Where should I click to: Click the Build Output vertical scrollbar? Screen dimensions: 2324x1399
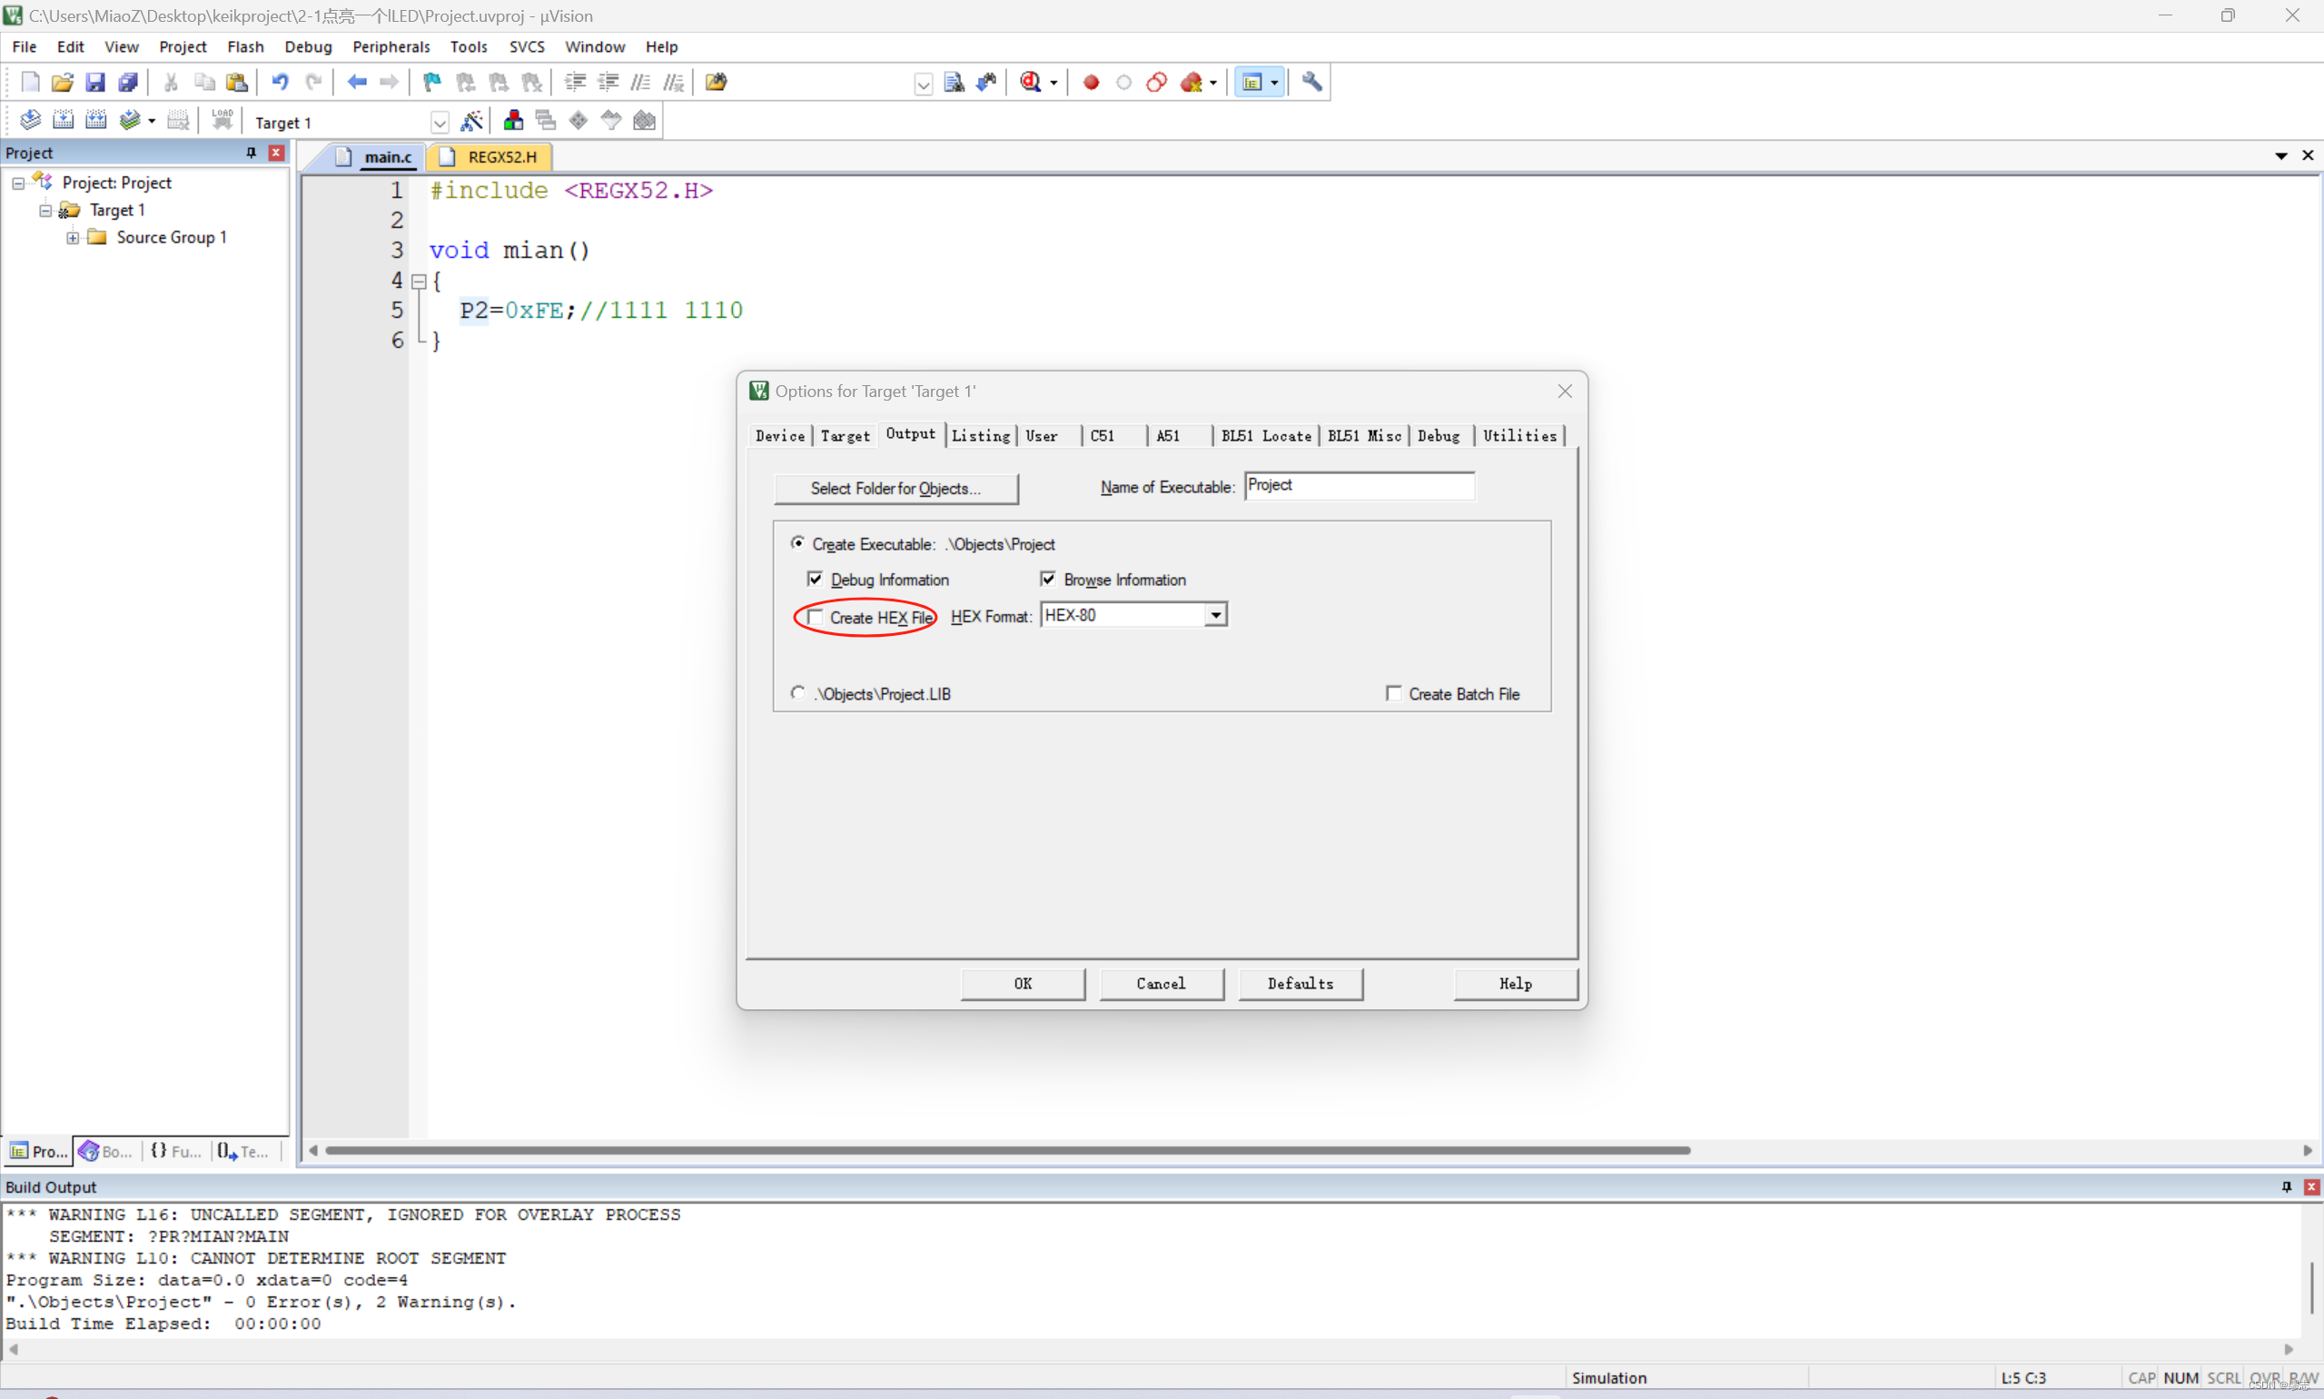coord(2312,1288)
